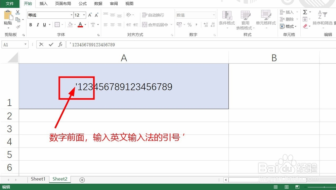This screenshot has width=336, height=190.
Task: Click inside the formula bar text
Action: click(x=92, y=44)
